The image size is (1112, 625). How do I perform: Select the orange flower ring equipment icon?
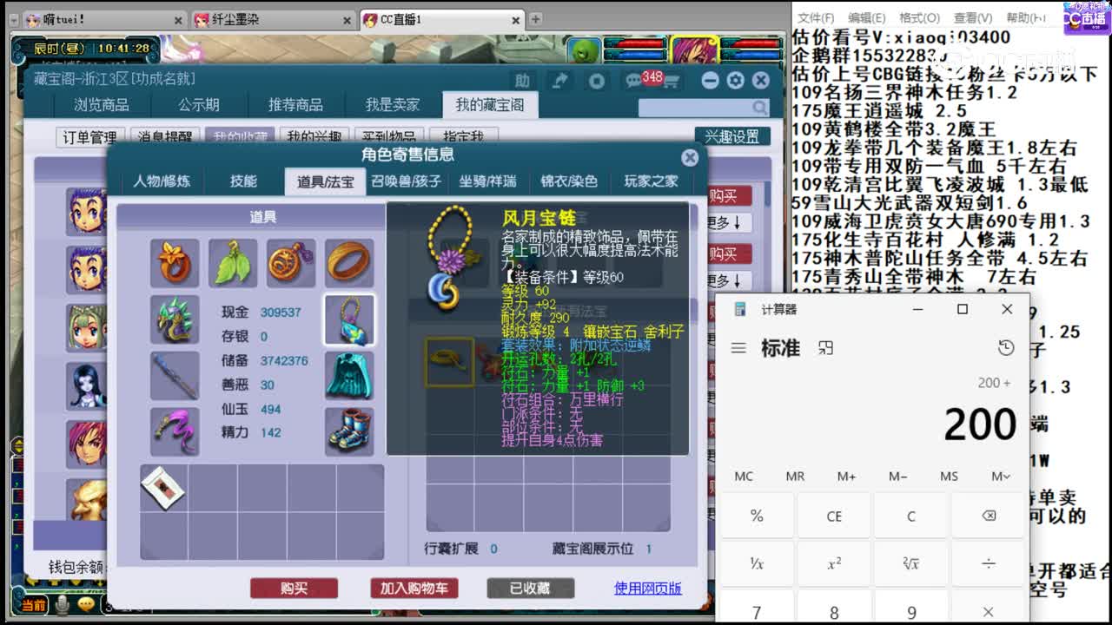(175, 263)
